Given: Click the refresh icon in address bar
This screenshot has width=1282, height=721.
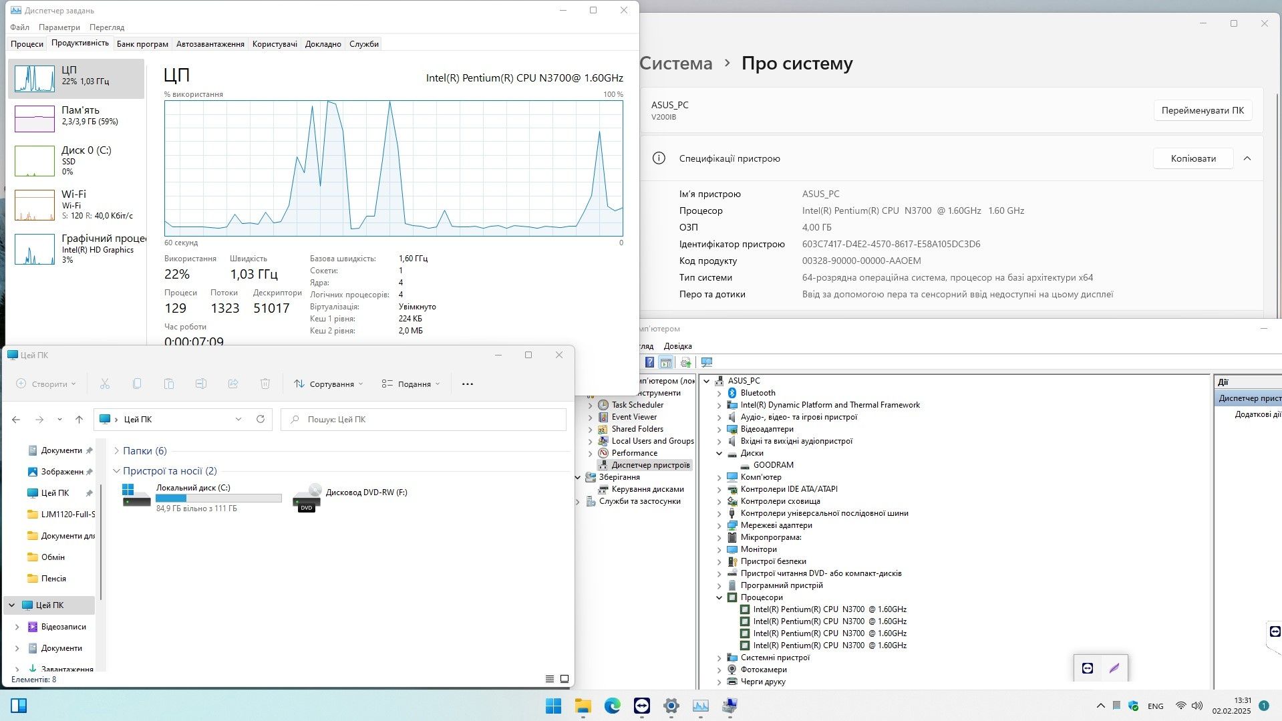Looking at the screenshot, I should point(261,419).
